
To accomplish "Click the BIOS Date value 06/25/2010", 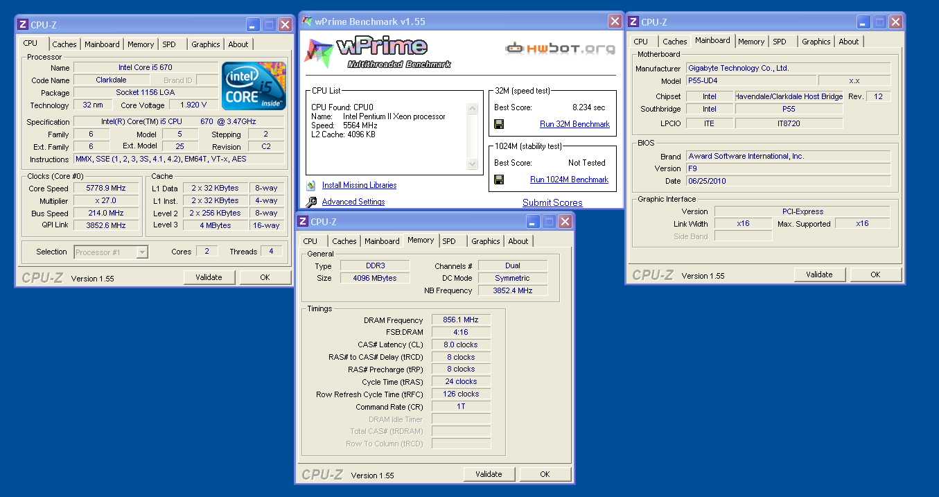I will 788,182.
